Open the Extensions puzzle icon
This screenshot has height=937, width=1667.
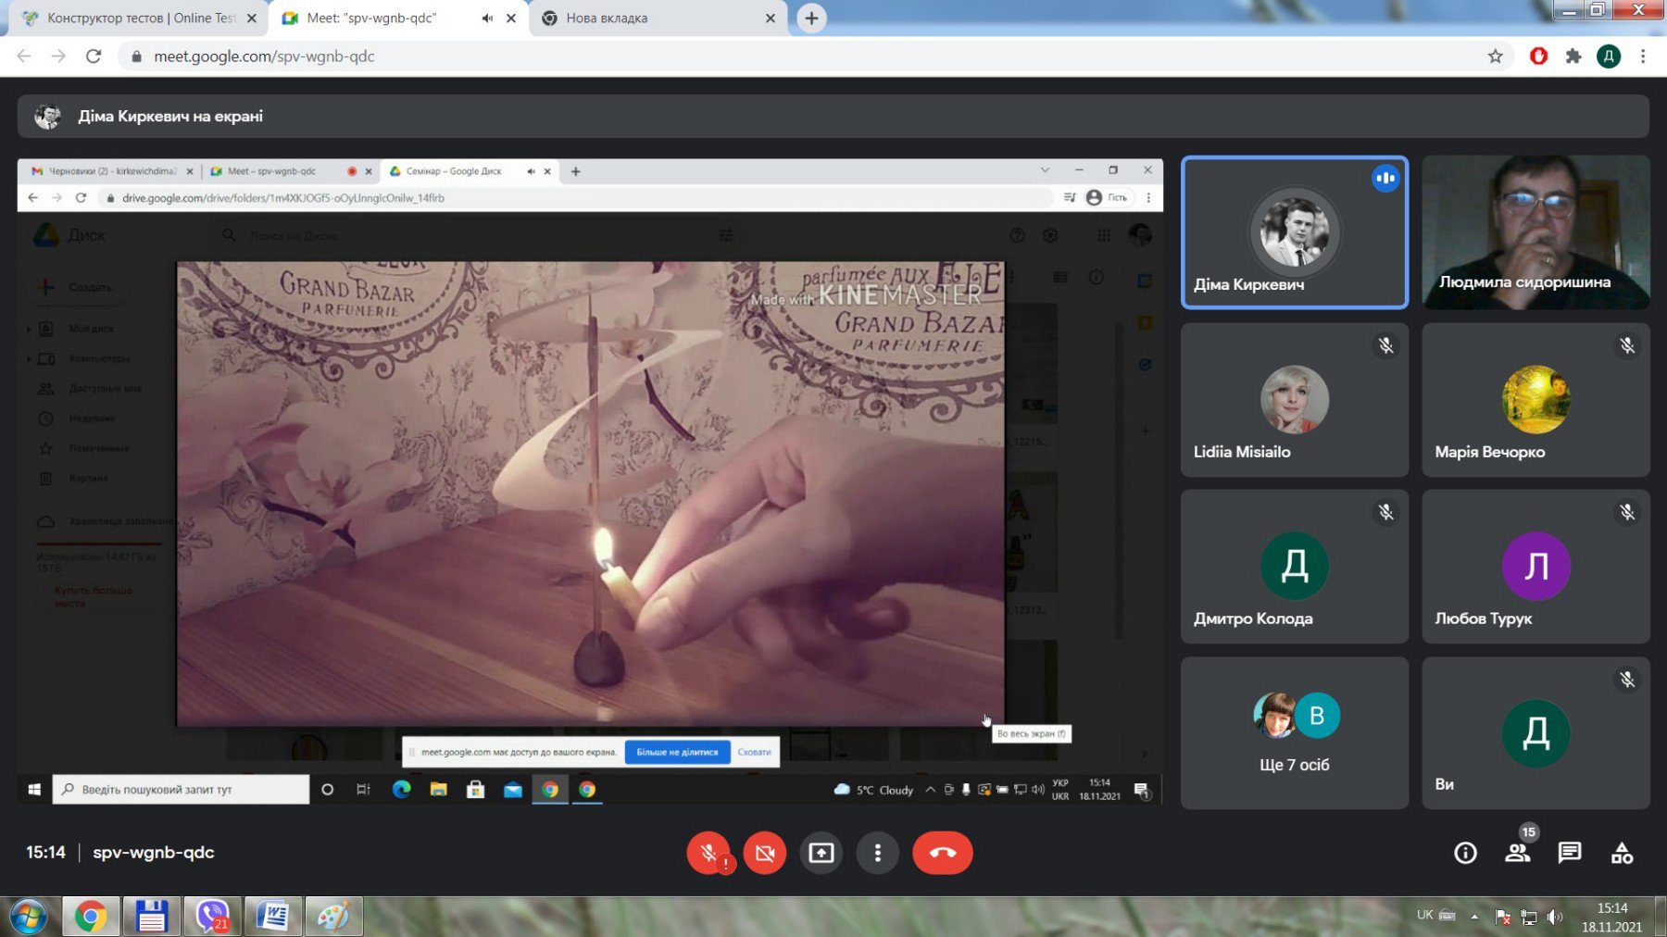coord(1573,56)
